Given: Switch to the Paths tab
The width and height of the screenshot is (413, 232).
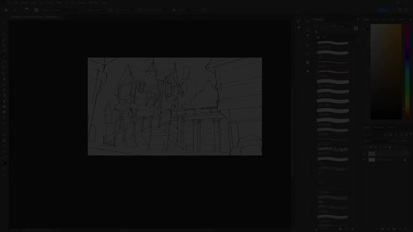Looking at the screenshot, I should point(391,127).
